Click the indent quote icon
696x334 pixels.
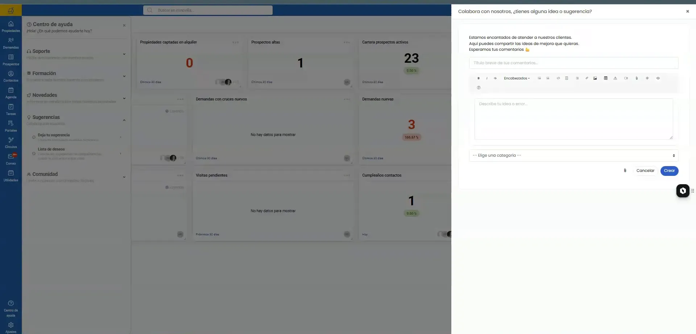coord(577,78)
